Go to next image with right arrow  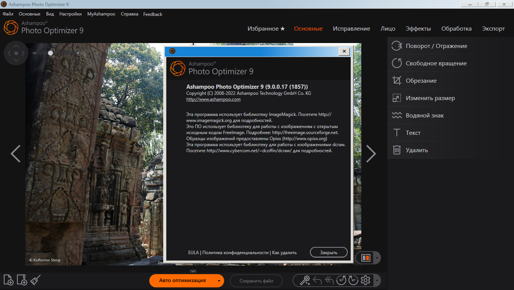(x=371, y=154)
